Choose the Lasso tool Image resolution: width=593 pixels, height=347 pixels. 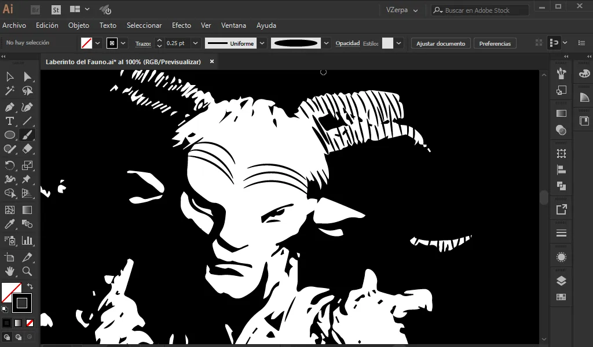pyautogui.click(x=27, y=91)
